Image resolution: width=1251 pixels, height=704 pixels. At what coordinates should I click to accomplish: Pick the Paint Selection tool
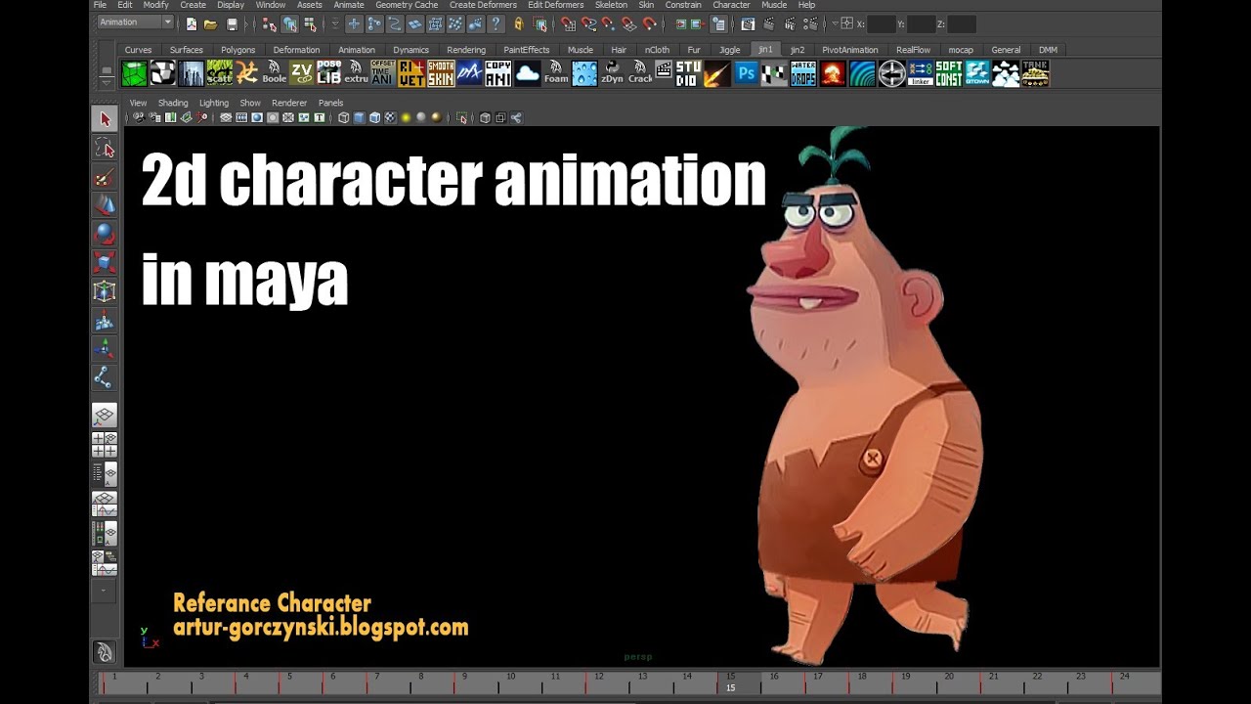click(x=105, y=177)
